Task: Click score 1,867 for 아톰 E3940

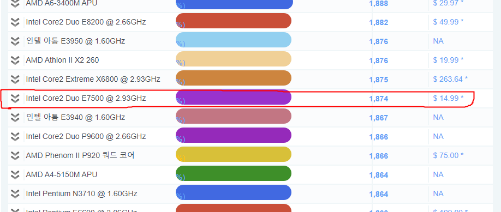Action: point(379,118)
